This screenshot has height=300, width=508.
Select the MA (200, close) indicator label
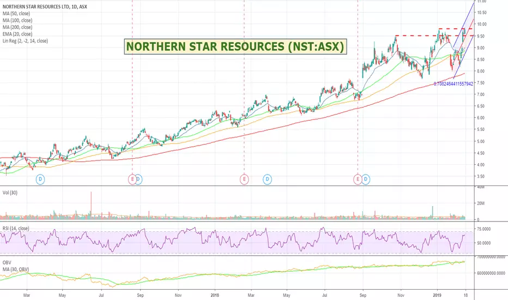click(17, 27)
